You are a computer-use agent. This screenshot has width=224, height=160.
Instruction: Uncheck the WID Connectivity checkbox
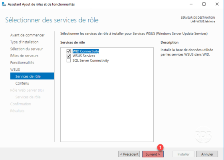pos(69,51)
